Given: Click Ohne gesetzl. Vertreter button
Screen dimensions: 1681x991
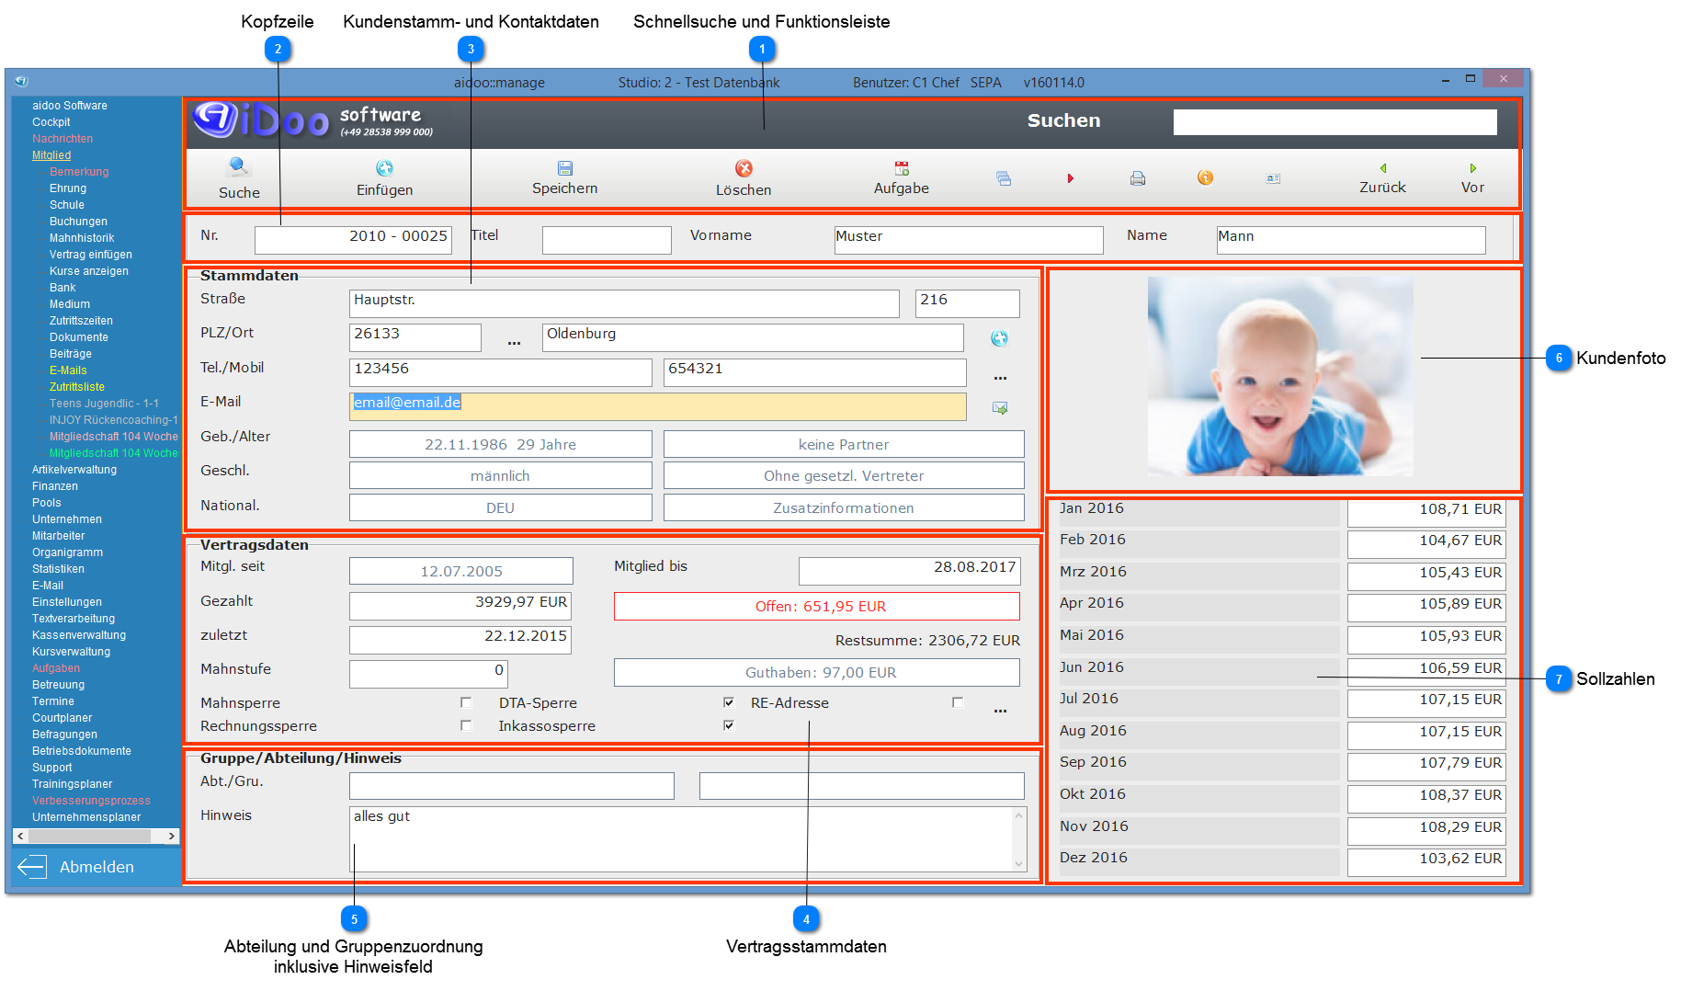Looking at the screenshot, I should (844, 475).
